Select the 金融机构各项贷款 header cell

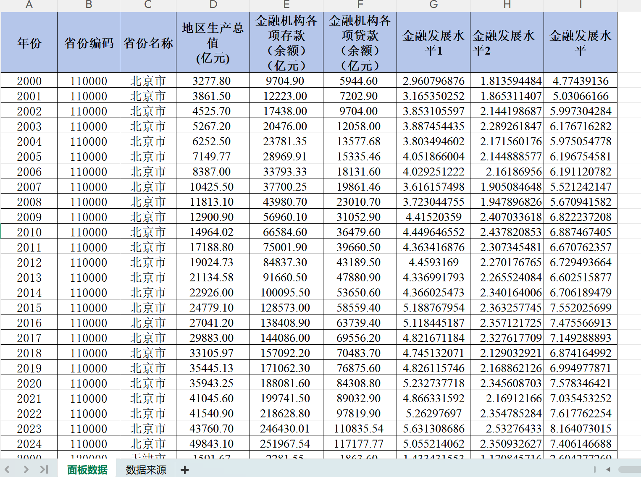click(360, 42)
